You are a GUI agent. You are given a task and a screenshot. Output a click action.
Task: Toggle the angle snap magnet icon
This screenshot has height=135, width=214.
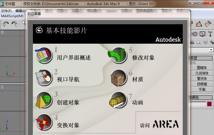tap(199, 24)
